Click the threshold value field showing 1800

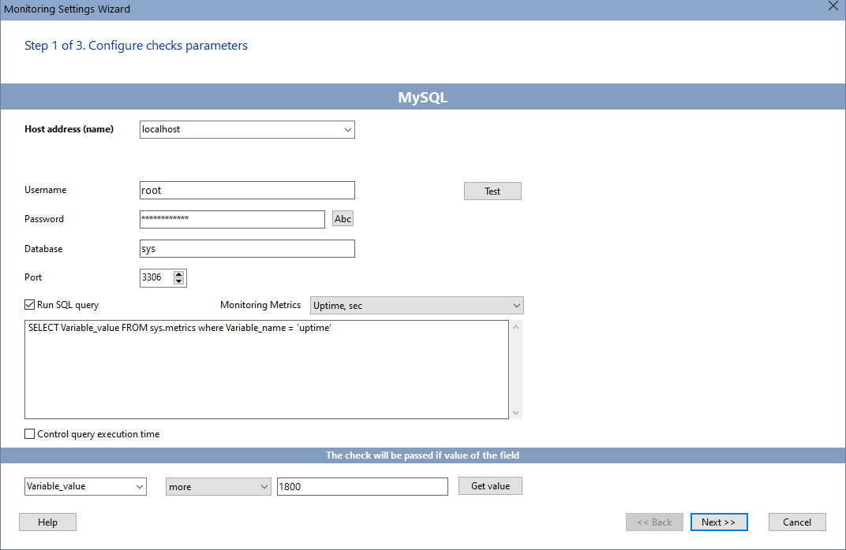pyautogui.click(x=362, y=486)
